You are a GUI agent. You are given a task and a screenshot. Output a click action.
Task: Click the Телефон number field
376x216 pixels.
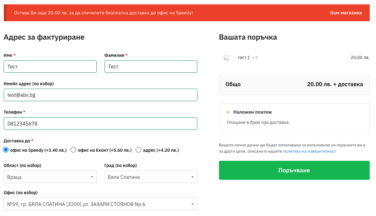pyautogui.click(x=100, y=124)
